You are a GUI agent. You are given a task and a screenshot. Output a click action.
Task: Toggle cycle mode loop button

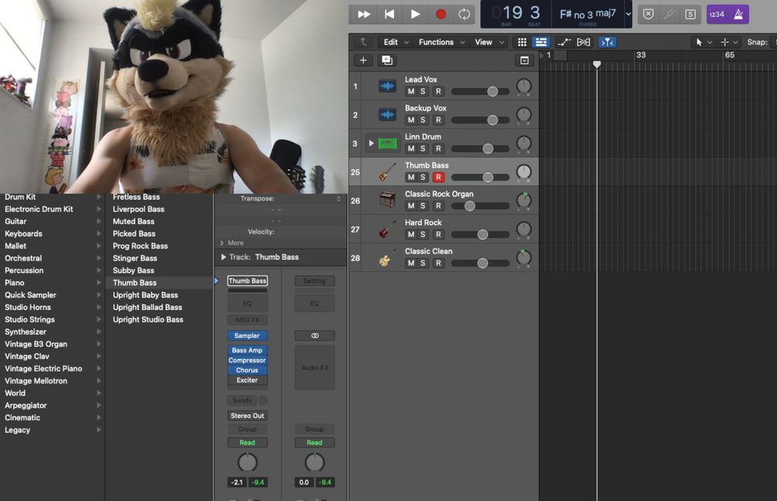pyautogui.click(x=465, y=15)
